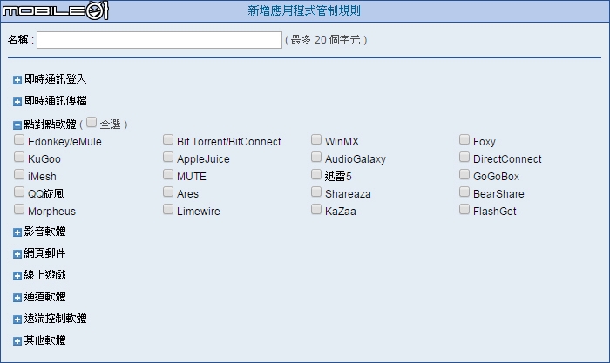The image size is (610, 363).
Task: Enable the Edonkey/eMule checkbox
Action: [19, 139]
